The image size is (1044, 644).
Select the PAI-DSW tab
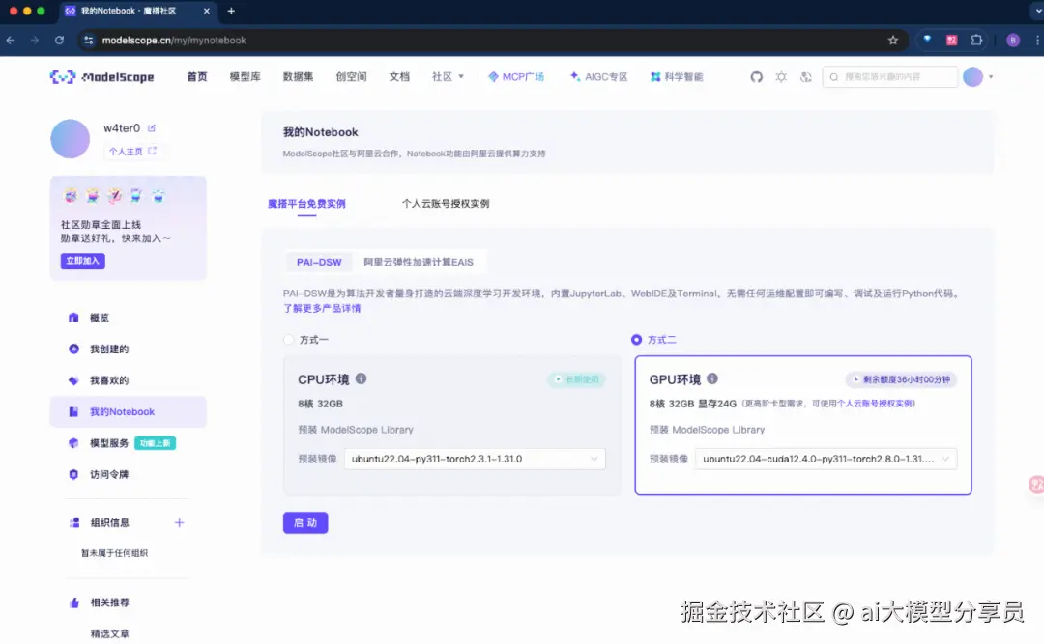click(x=319, y=262)
